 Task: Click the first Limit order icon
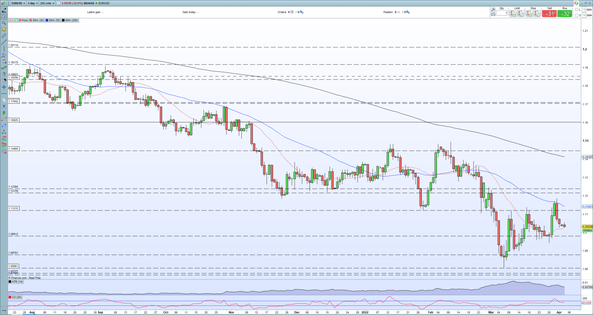click(x=513, y=14)
